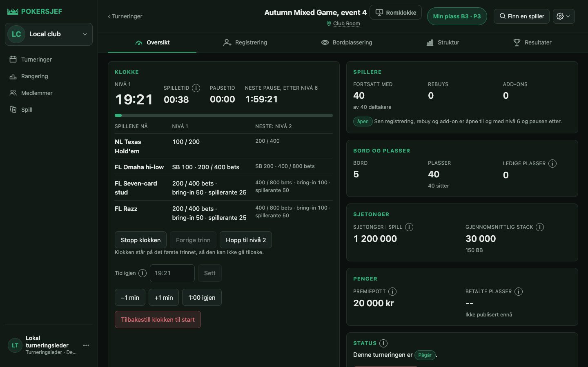The height and width of the screenshot is (367, 588).
Task: Open the Spill cards icon in sidebar
Action: tap(13, 110)
